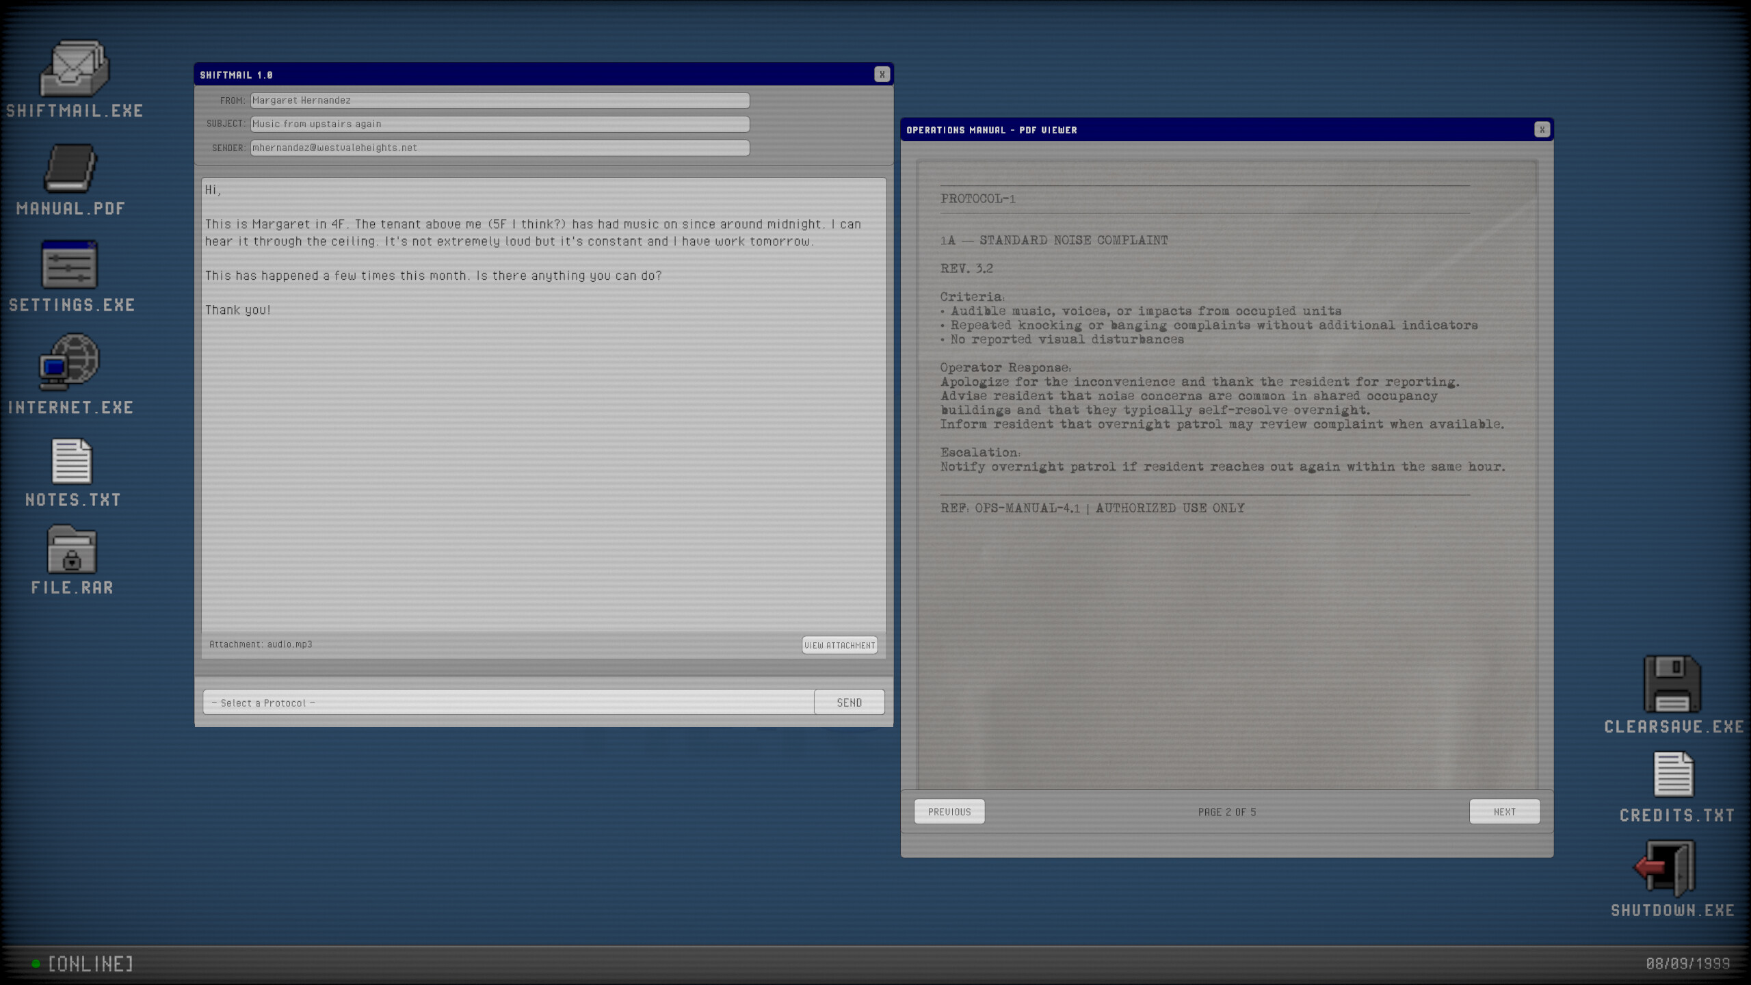
Task: Click the SEND button in Shiftmail
Action: pyautogui.click(x=849, y=702)
